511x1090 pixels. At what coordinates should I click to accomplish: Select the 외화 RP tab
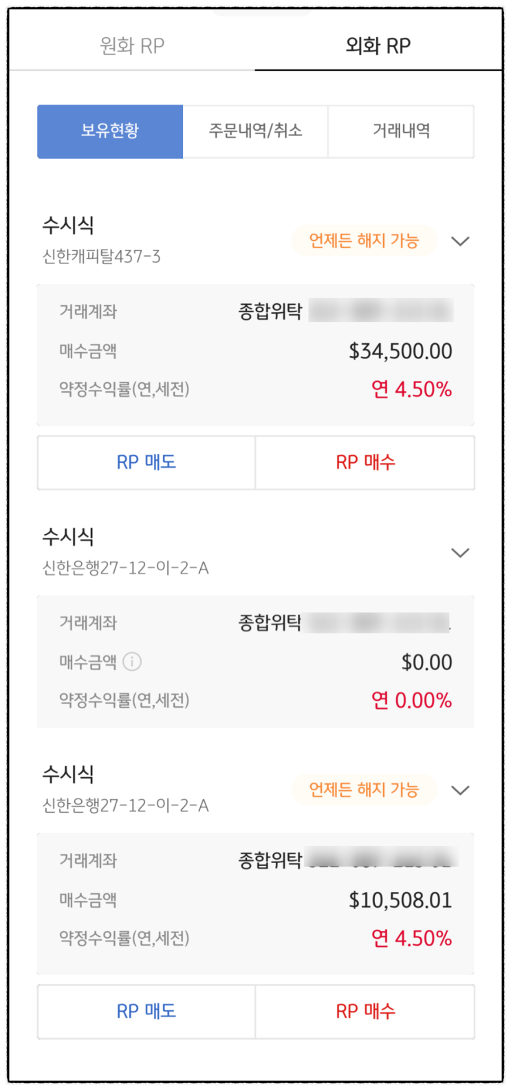378,46
